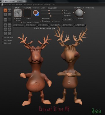Click the IMPORT PSD button

[x=80, y=25]
